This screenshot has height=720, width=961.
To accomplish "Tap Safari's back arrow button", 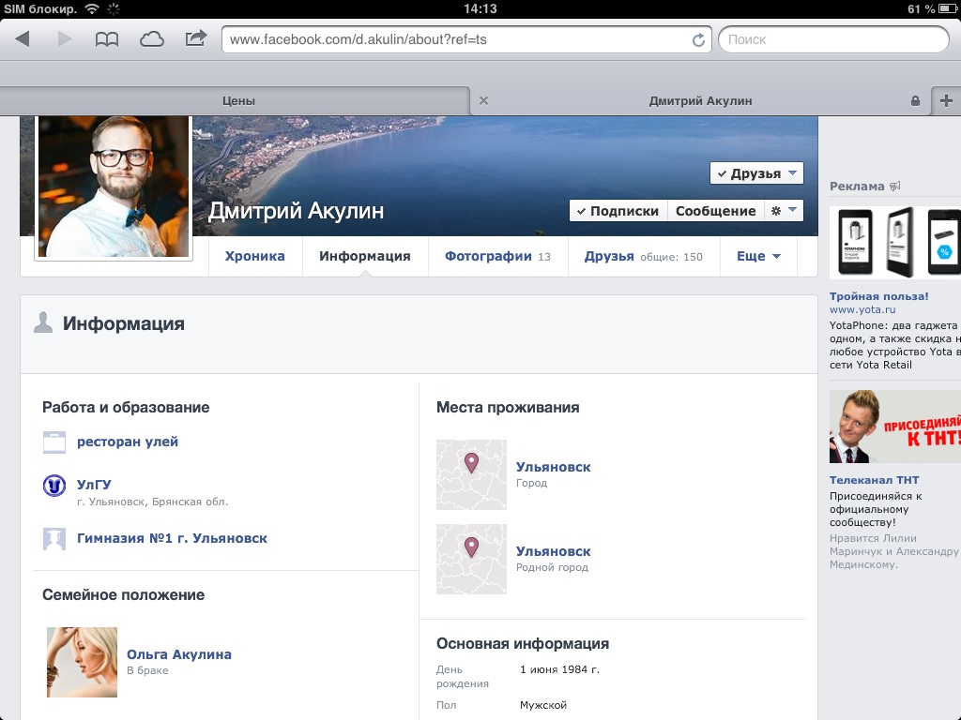I will [23, 39].
